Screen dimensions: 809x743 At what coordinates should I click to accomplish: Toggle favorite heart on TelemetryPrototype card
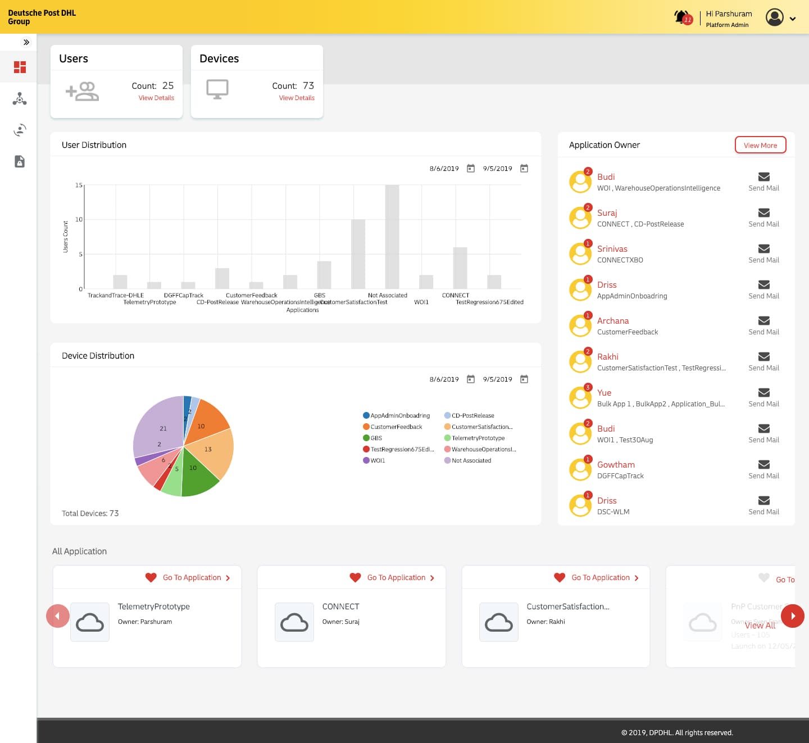(151, 577)
